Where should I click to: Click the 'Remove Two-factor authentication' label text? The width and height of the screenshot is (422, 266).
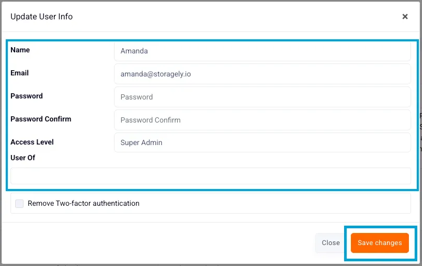coord(84,203)
